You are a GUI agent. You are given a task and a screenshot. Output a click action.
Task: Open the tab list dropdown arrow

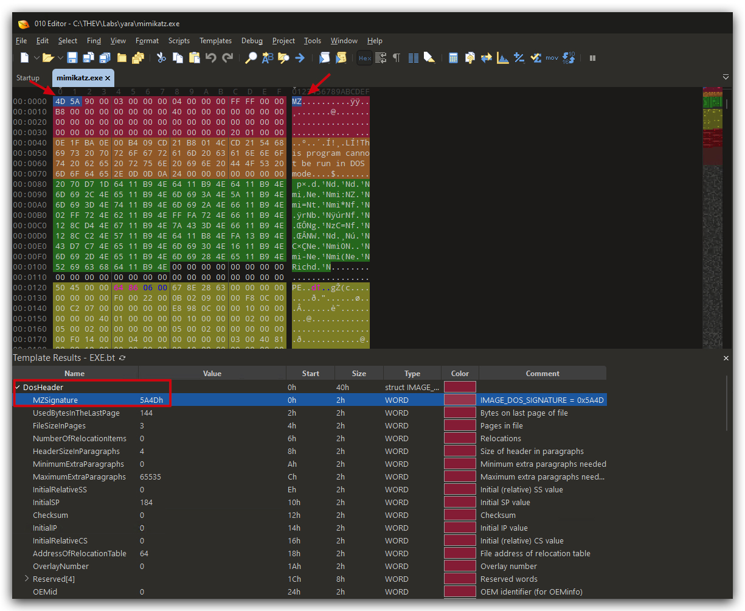(726, 77)
